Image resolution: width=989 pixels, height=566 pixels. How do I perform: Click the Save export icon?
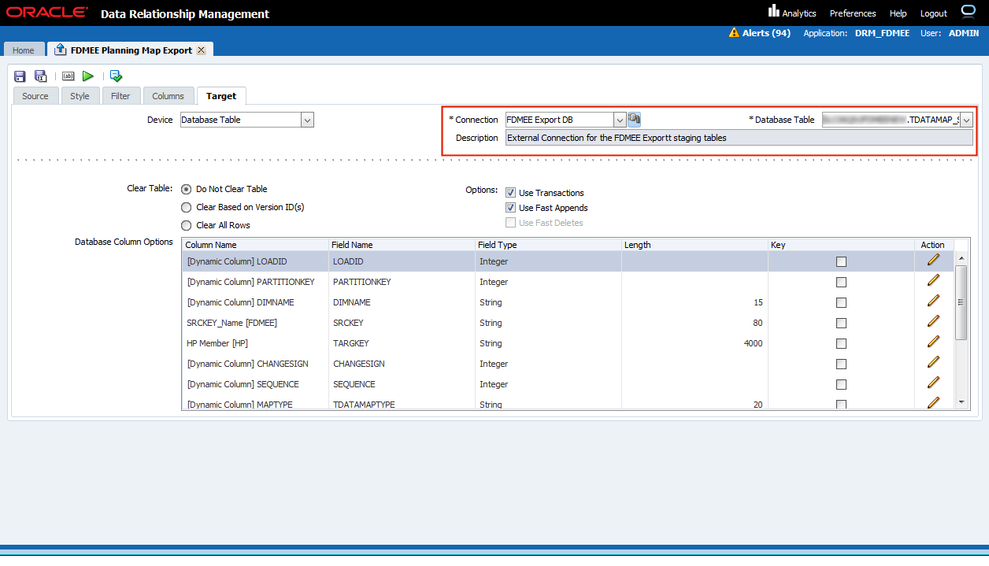coord(20,76)
